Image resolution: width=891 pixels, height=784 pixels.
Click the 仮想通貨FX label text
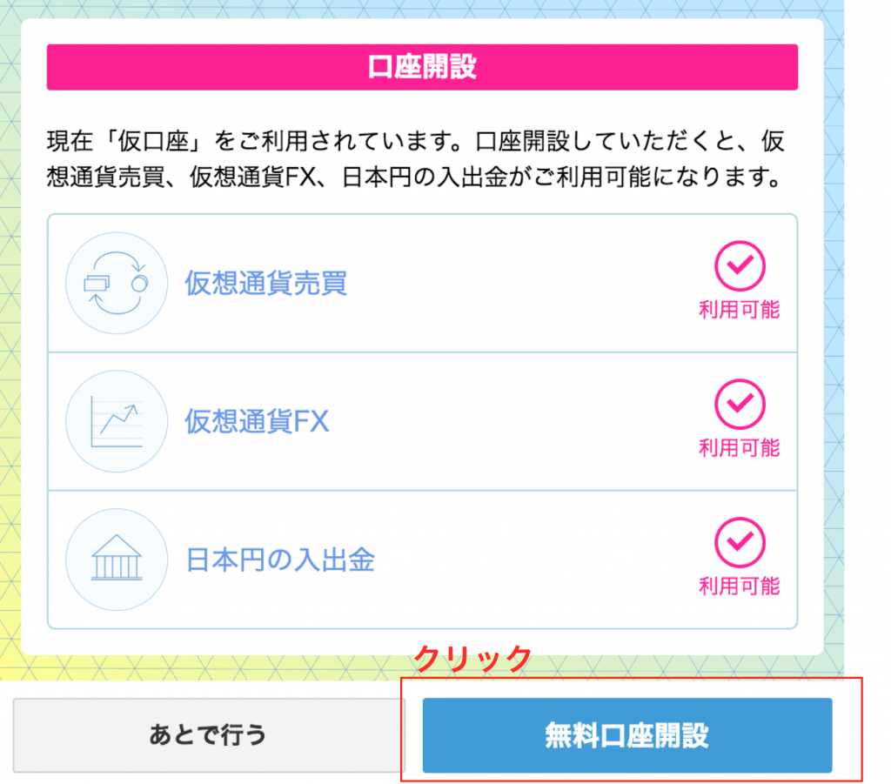pos(257,421)
